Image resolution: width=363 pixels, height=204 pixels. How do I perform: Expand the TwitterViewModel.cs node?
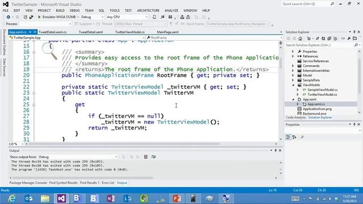(298, 95)
